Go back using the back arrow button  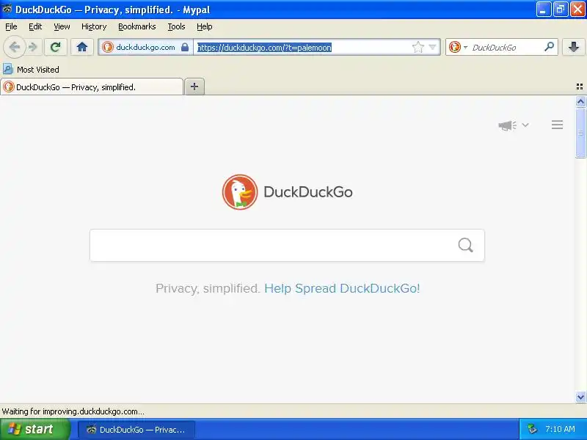pos(15,47)
